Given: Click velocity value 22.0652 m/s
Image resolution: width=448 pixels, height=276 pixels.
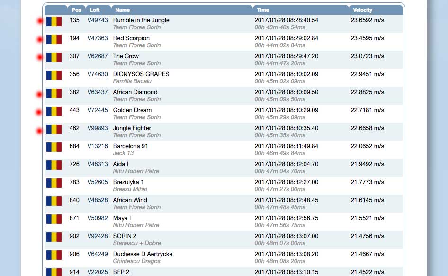Looking at the screenshot, I should tap(367, 146).
